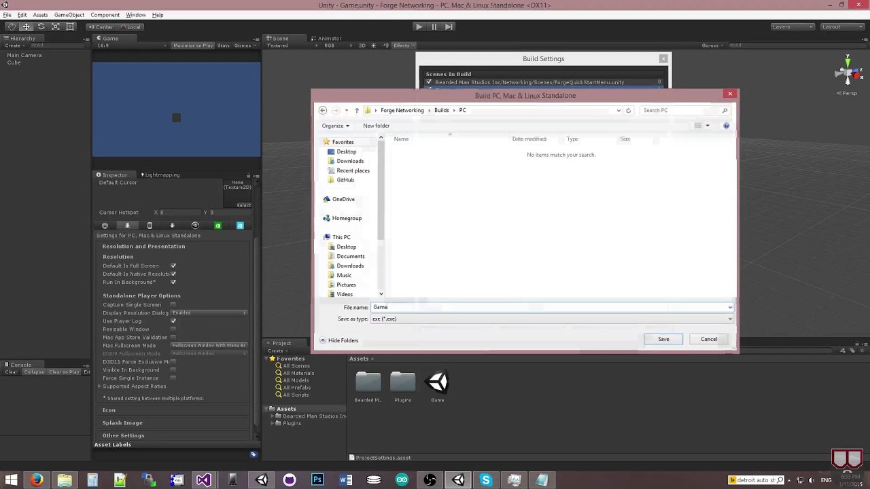Open Skype from the taskbar
This screenshot has width=870, height=489.
[485, 480]
